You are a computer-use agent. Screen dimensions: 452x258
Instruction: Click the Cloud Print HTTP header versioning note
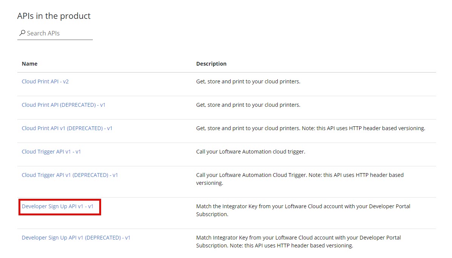364,128
